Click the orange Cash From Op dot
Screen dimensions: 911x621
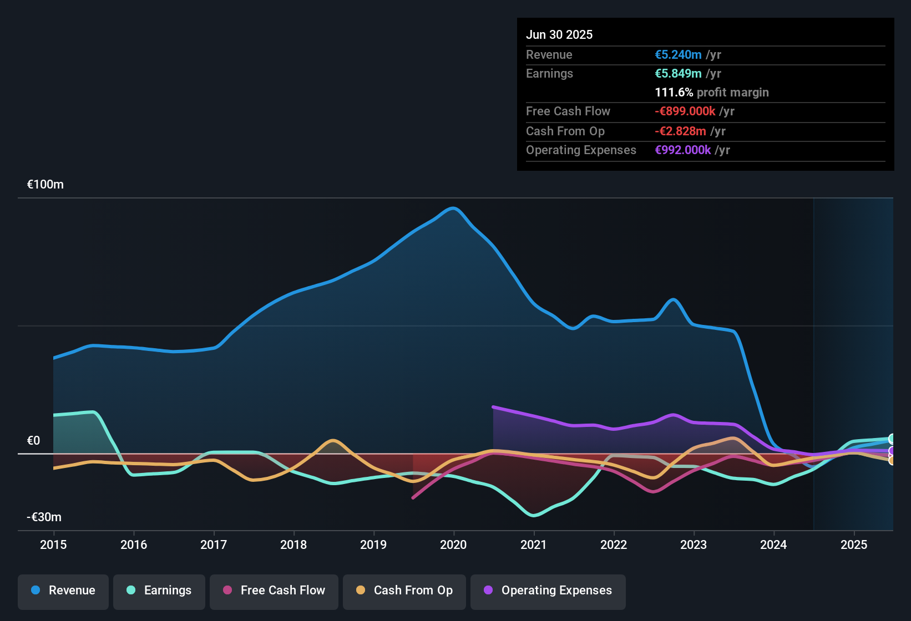point(361,591)
